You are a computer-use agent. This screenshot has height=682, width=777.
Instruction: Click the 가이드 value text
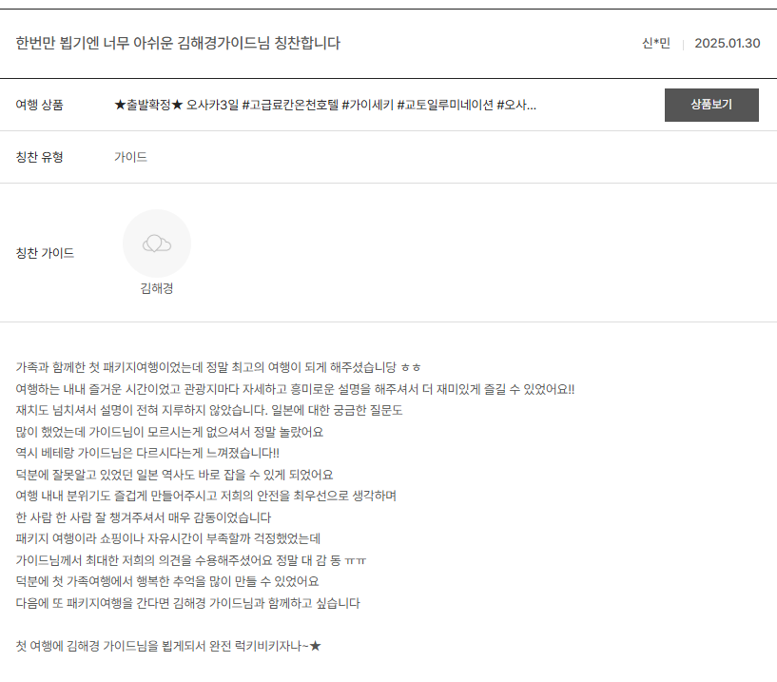(x=131, y=157)
